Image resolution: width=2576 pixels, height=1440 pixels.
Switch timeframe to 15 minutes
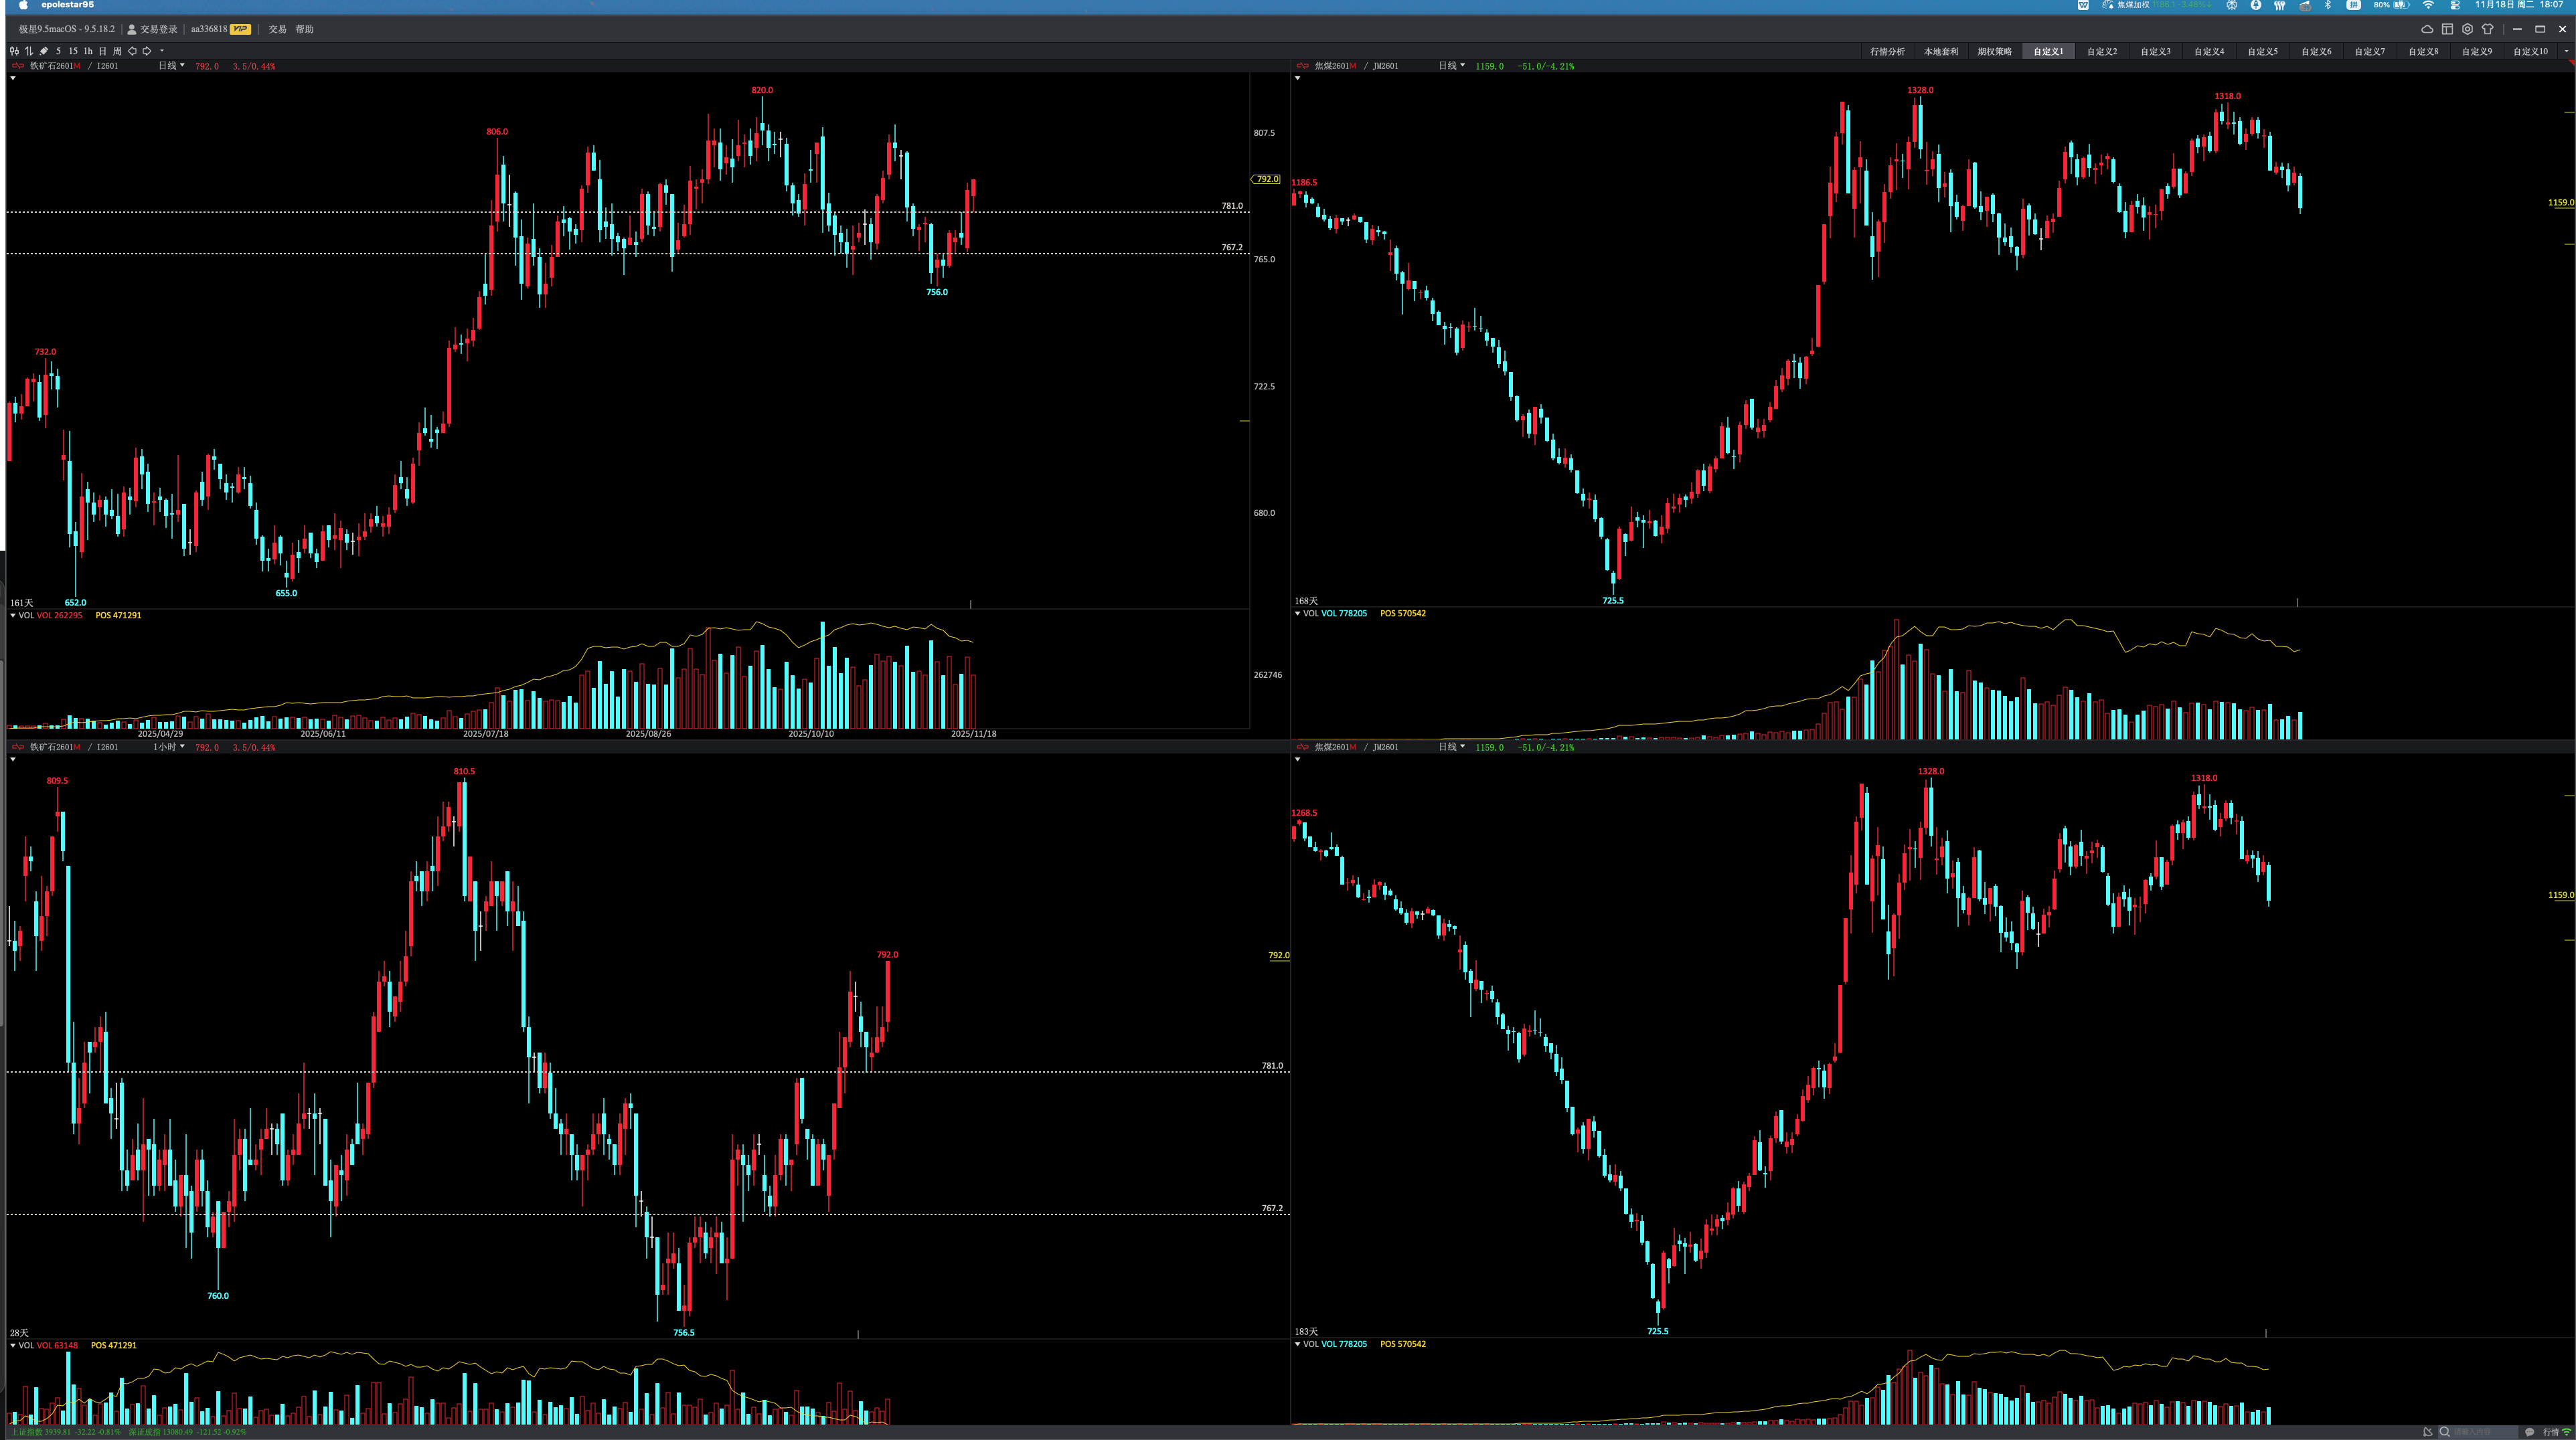coord(73,51)
